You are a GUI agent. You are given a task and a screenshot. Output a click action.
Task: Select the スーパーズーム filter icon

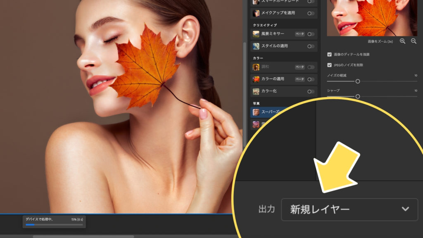pos(256,112)
